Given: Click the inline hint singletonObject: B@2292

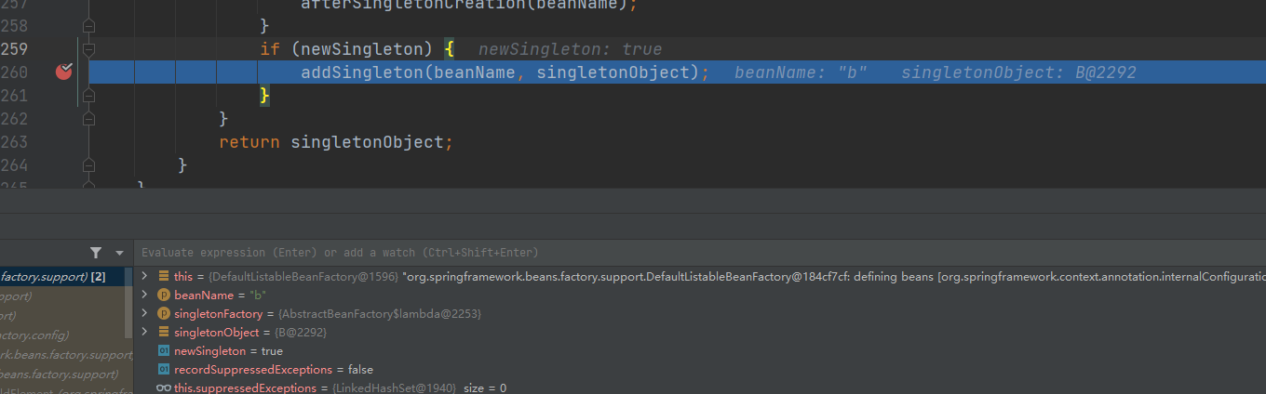Looking at the screenshot, I should (1017, 72).
